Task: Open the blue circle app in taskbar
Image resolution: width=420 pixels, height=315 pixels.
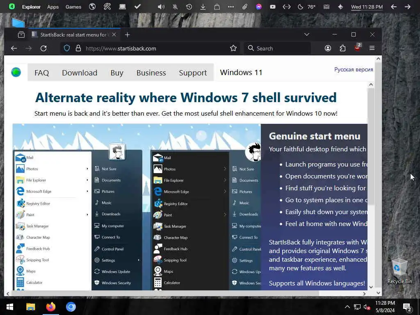Action: pos(71,307)
